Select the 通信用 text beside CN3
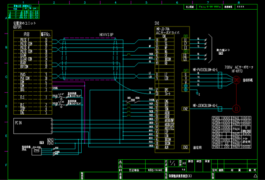Viewport: 265px width, 180px height. point(197,148)
